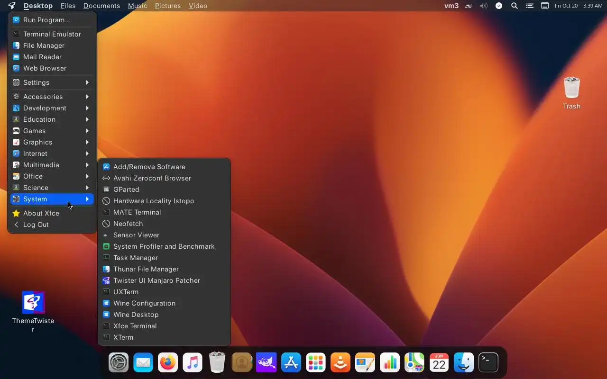Viewport: 607px width, 379px height.
Task: Expand the Office submenu
Action: pyautogui.click(x=52, y=176)
